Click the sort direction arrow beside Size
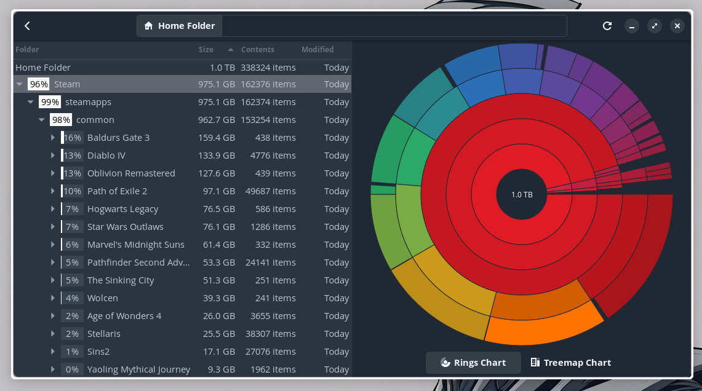Image resolution: width=702 pixels, height=391 pixels. (x=231, y=50)
